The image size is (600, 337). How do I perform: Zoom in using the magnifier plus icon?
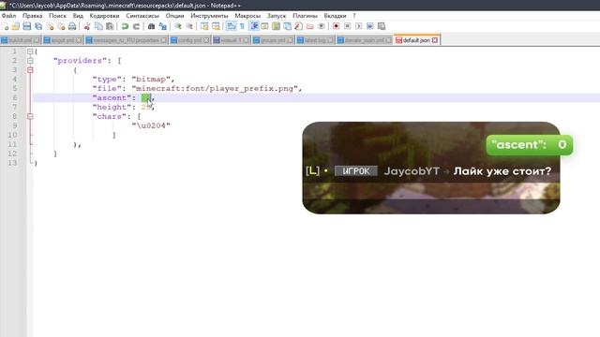178,26
